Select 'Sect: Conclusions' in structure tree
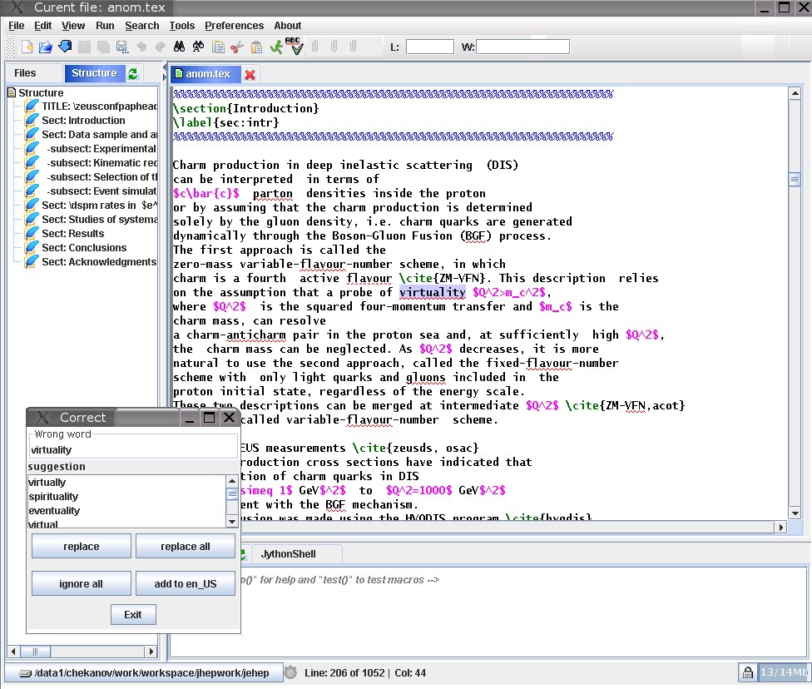The width and height of the screenshot is (812, 689). (x=84, y=248)
